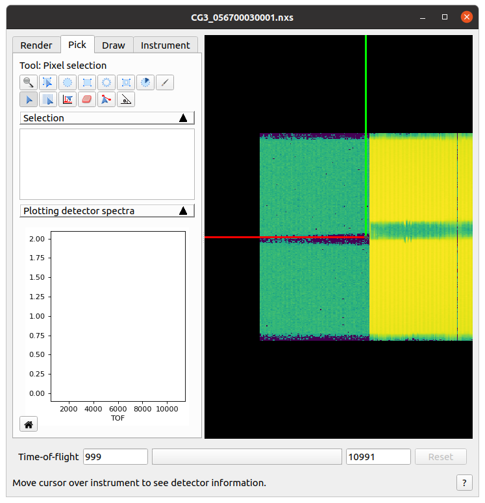Select the theta angle alignment tool
Viewport: 485px width, 503px height.
point(126,99)
